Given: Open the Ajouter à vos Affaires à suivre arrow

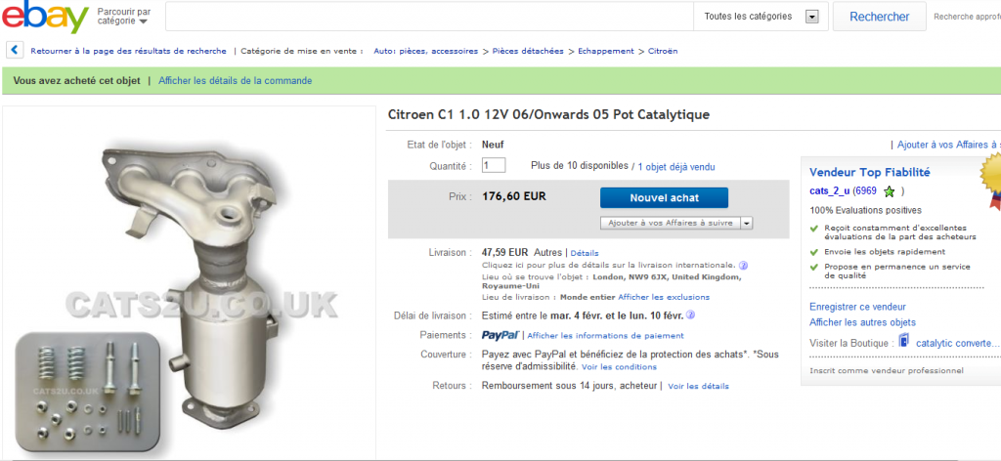Looking at the screenshot, I should [747, 223].
